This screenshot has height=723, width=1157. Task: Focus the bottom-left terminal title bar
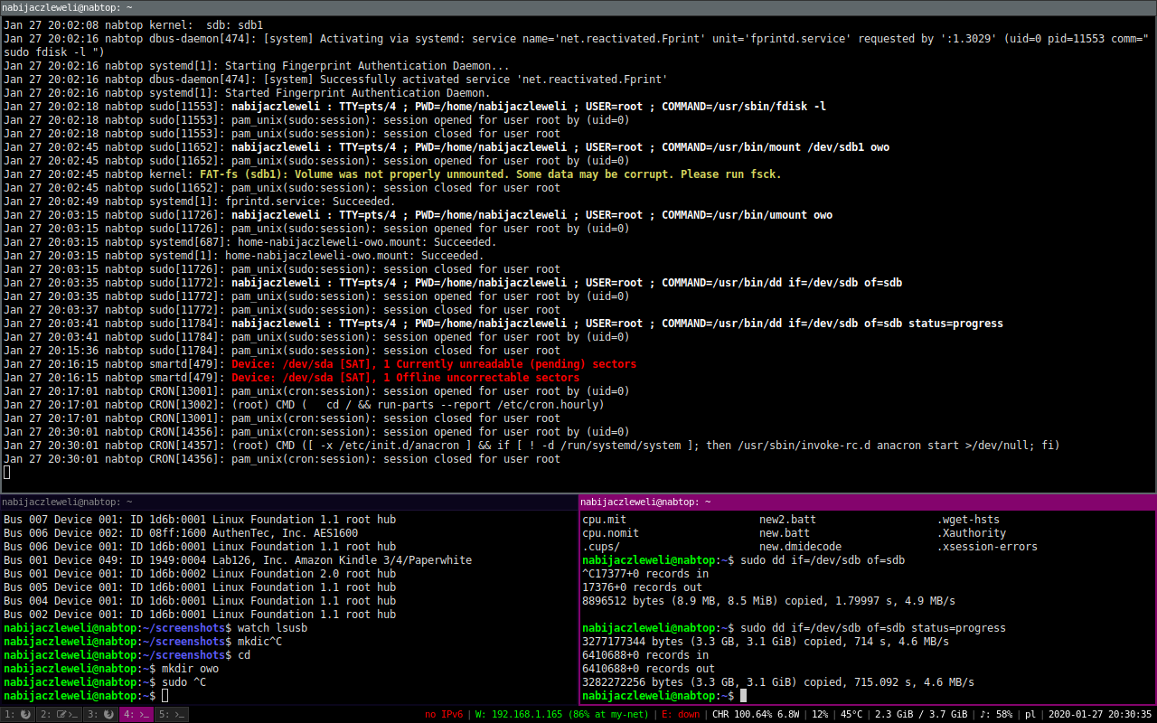[289, 502]
